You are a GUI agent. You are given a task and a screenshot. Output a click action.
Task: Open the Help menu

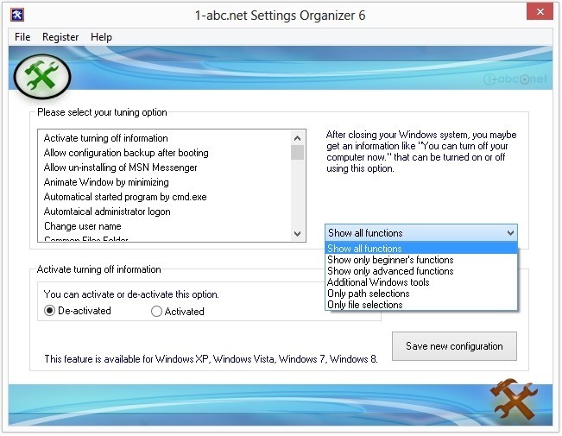coord(101,37)
